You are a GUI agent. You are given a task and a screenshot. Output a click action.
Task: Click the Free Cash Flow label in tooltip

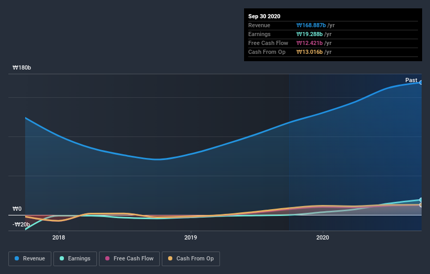tap(268, 43)
